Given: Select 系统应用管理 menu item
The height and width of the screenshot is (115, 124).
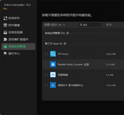Looking at the screenshot, I should [18, 46].
